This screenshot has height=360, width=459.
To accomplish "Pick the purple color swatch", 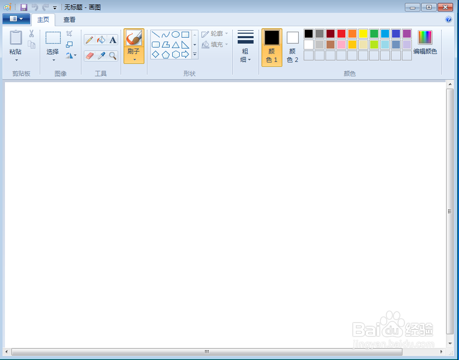I will coord(407,34).
